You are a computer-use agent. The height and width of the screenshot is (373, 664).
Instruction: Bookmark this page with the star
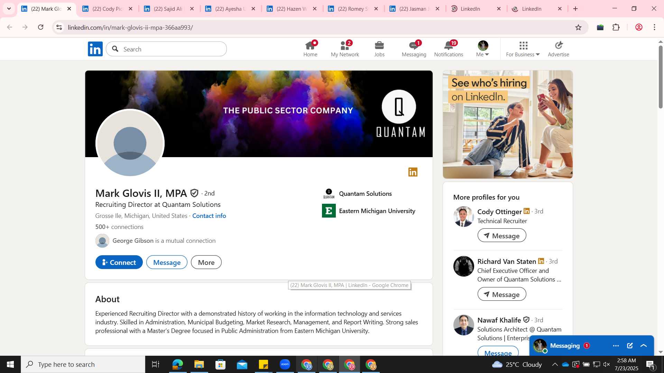(578, 27)
